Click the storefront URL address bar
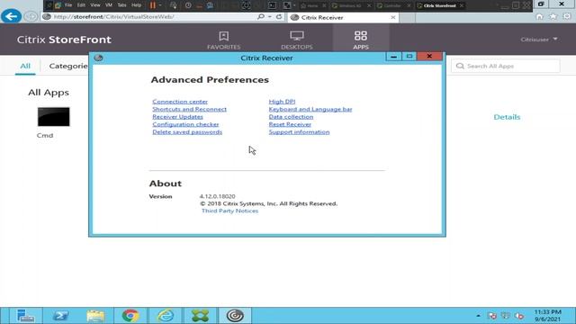The height and width of the screenshot is (324, 576). pyautogui.click(x=147, y=17)
